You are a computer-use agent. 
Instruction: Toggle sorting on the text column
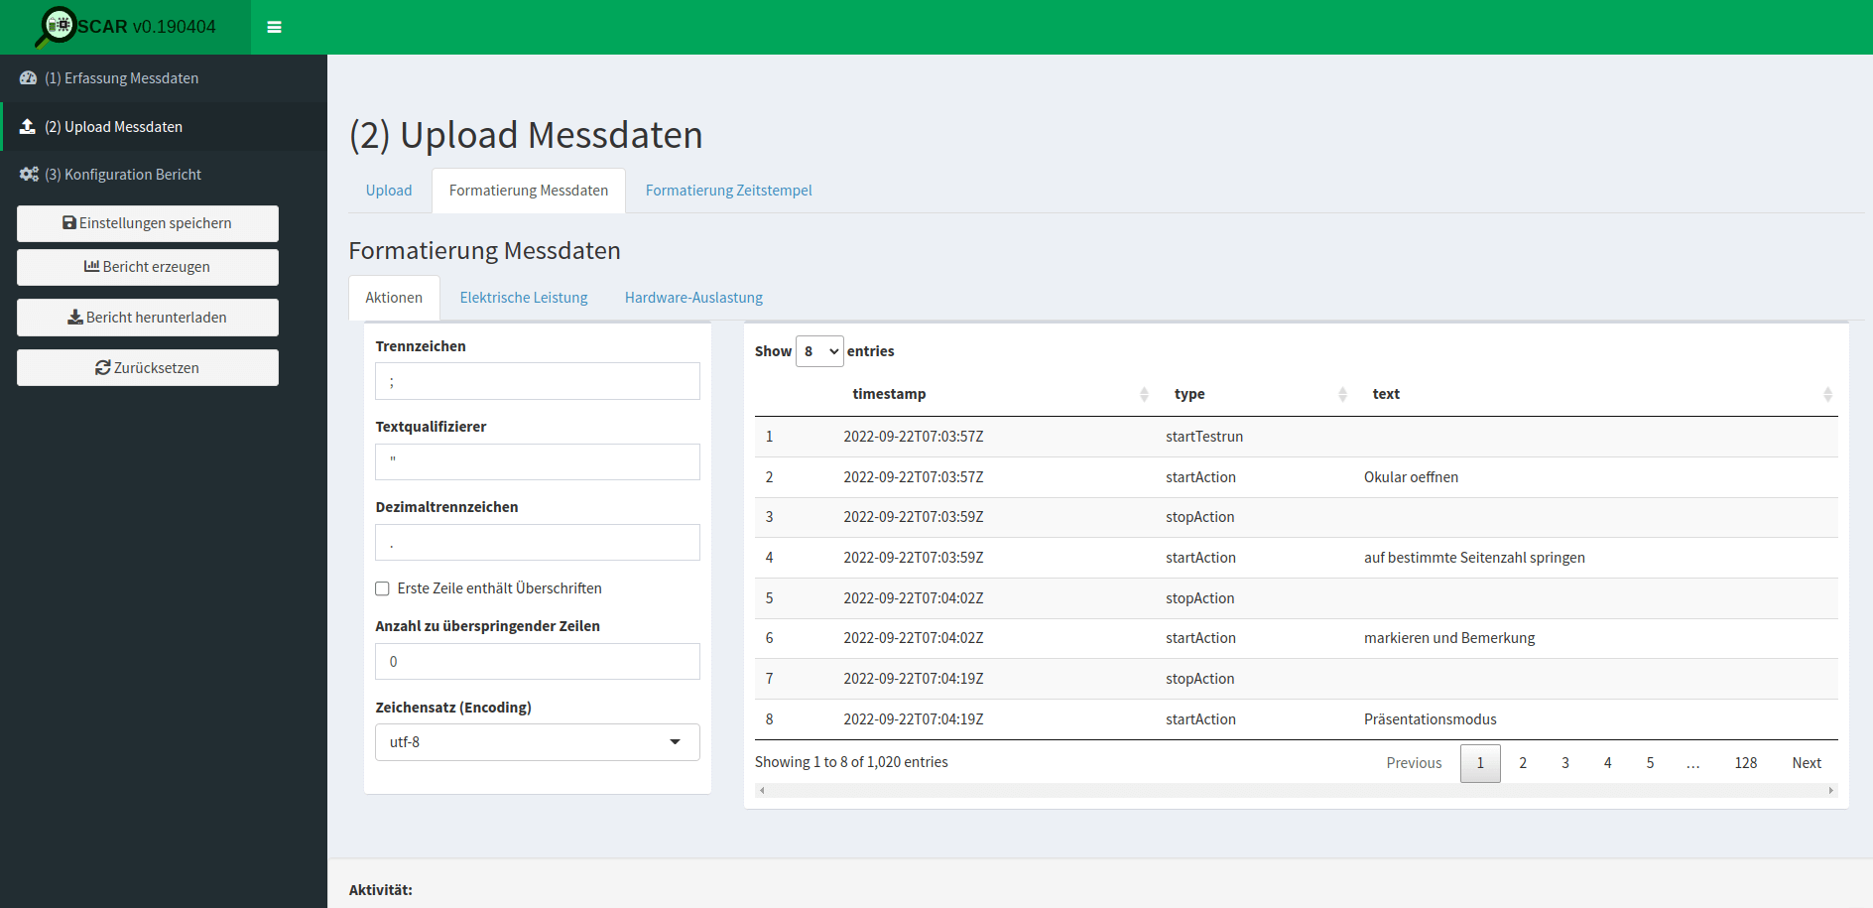click(1828, 393)
